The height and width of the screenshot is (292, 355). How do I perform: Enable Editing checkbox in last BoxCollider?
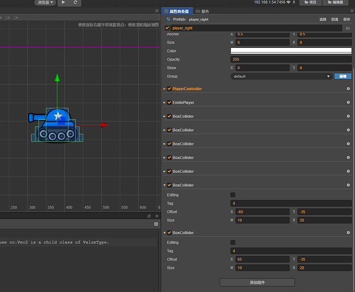click(233, 242)
